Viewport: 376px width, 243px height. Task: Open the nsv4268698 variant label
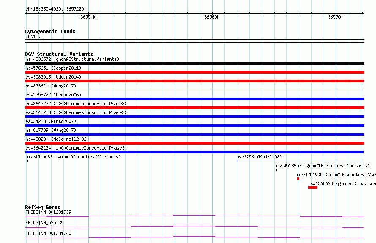click(342, 183)
